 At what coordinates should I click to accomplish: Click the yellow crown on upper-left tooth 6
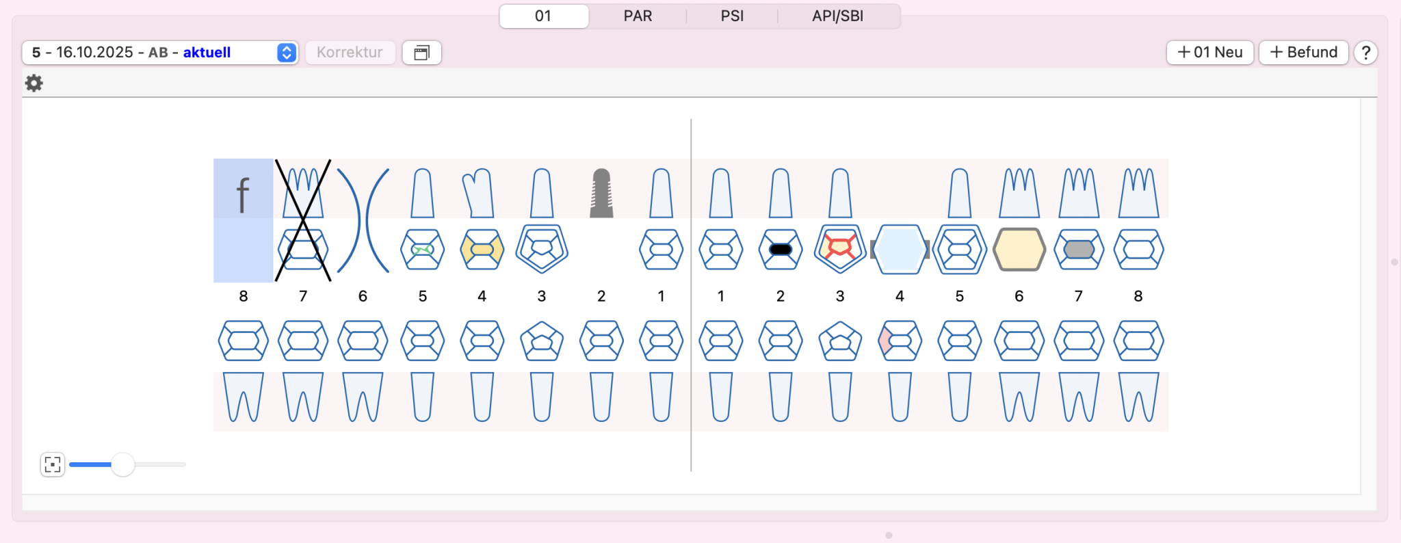tap(1019, 250)
